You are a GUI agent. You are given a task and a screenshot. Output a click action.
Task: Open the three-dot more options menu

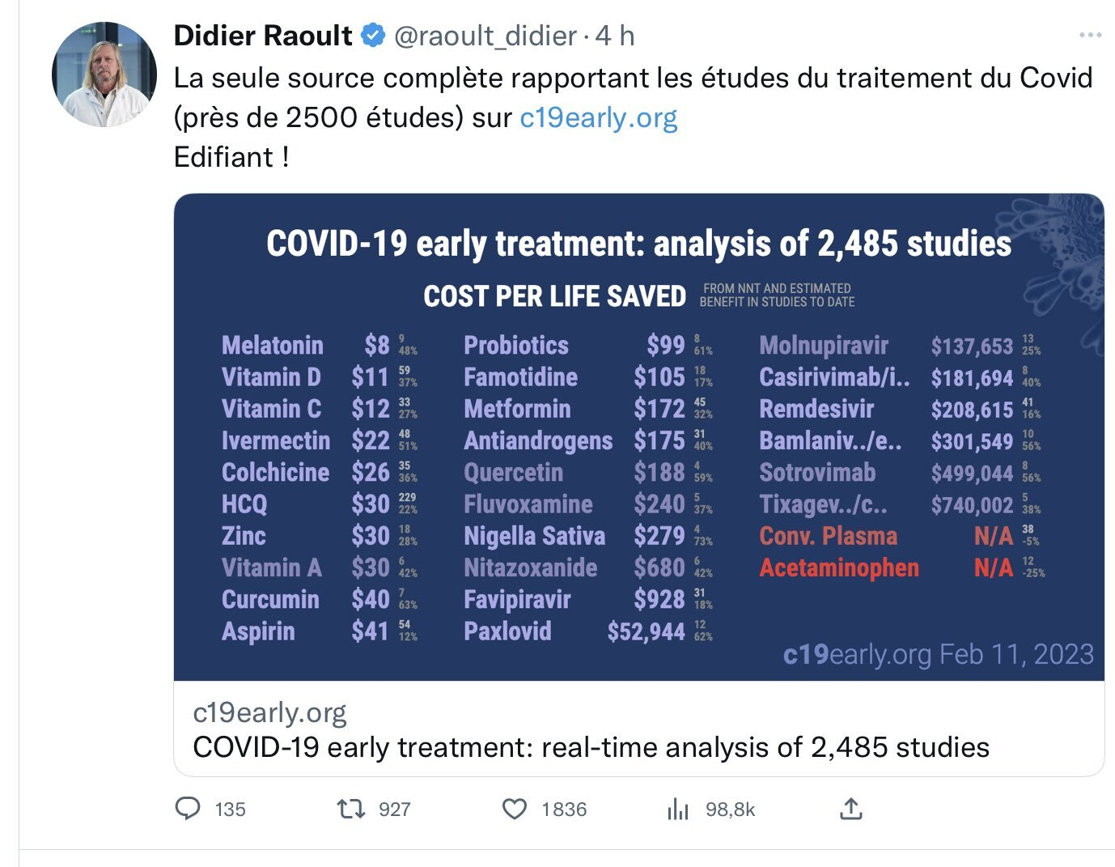pyautogui.click(x=1090, y=36)
